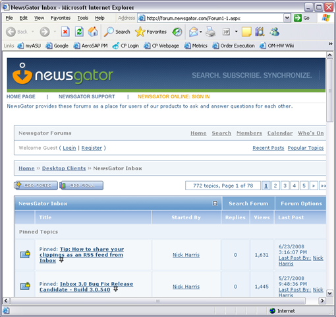Open the Forum Options tab
336x317 pixels.
click(x=301, y=203)
